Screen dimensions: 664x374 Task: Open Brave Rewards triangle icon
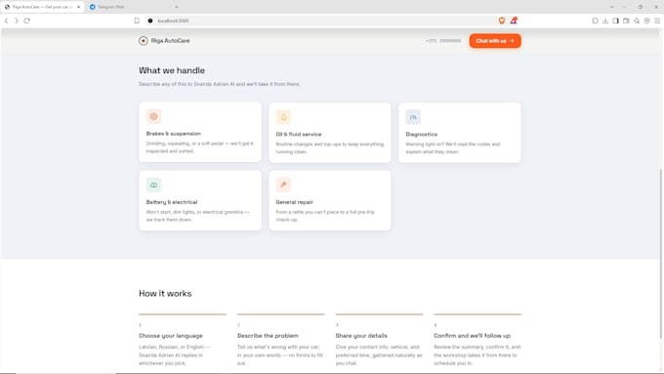[x=514, y=21]
